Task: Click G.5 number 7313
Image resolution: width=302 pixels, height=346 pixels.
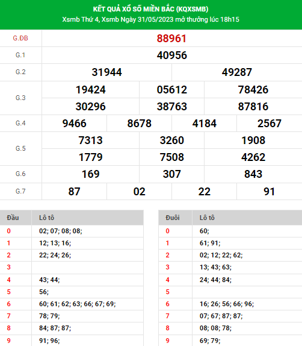Action: (90, 140)
